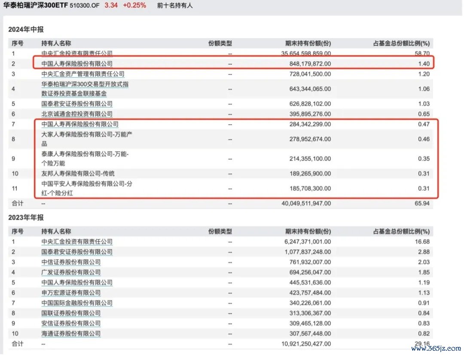
Task: Click share value 1,077,837,248.00
Action: (308, 252)
